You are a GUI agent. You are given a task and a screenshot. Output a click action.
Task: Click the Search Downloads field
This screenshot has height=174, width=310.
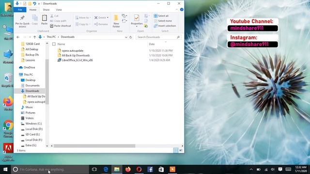tap(158, 37)
